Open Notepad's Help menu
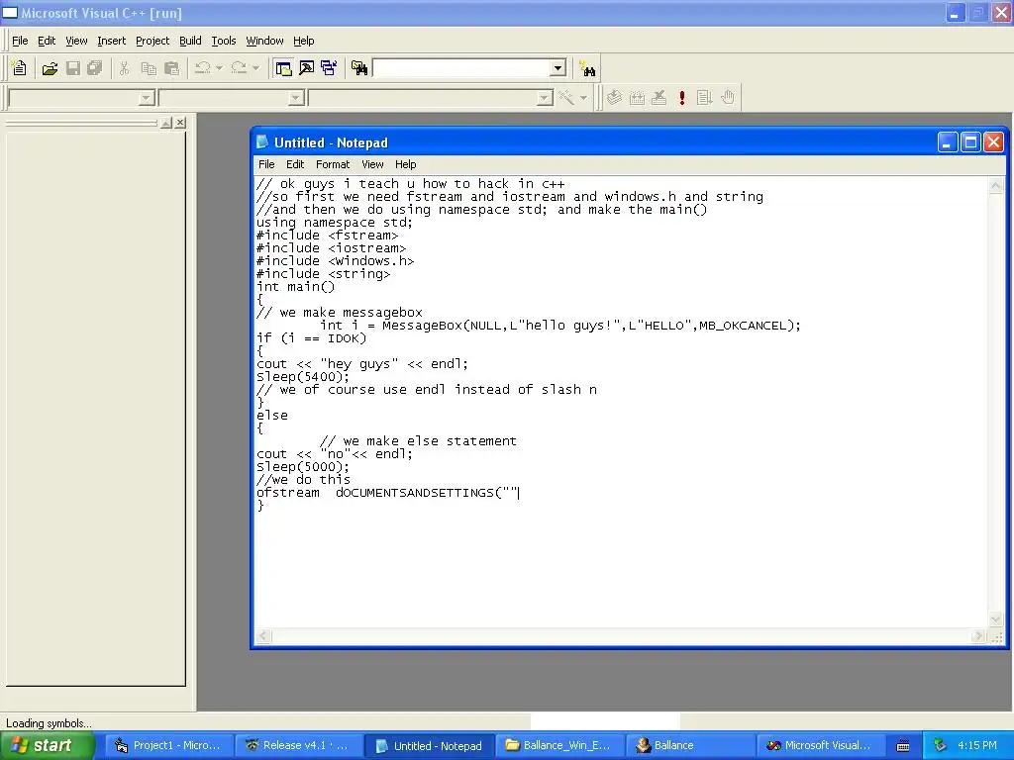The image size is (1014, 760). (405, 164)
